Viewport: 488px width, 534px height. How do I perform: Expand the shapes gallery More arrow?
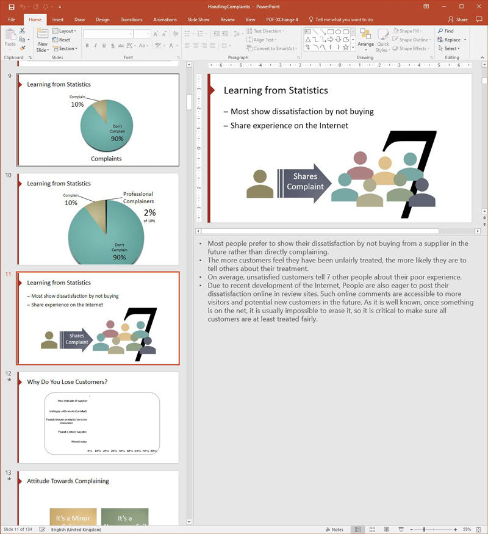[x=353, y=48]
